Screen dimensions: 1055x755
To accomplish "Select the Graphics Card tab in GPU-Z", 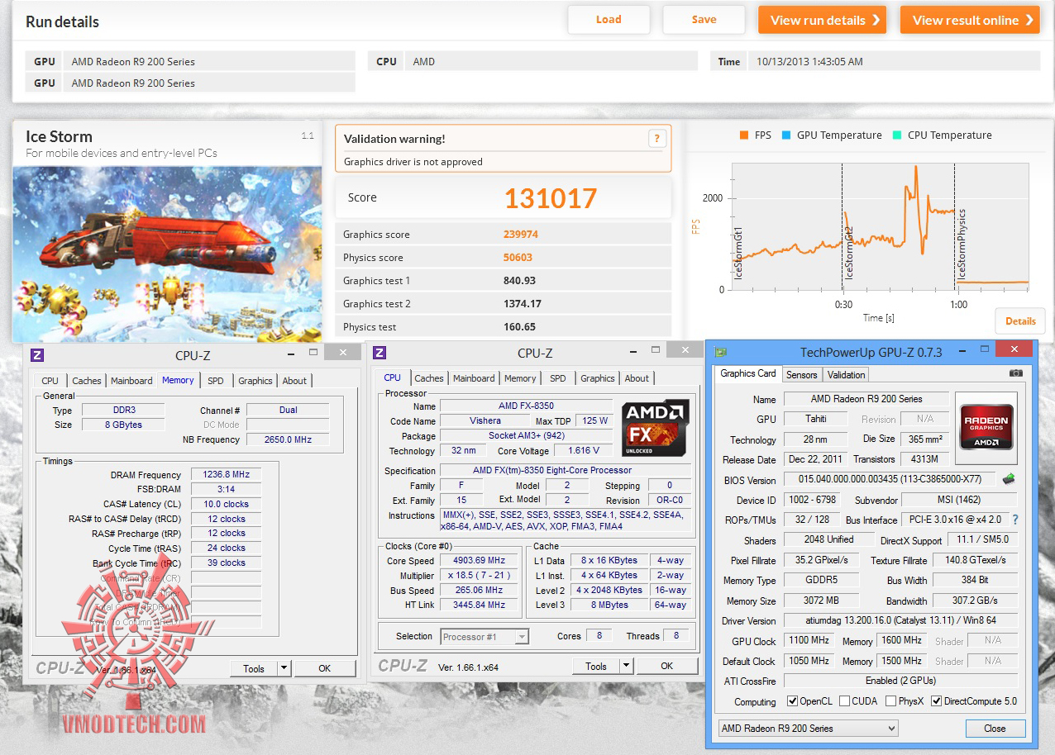I will [748, 373].
